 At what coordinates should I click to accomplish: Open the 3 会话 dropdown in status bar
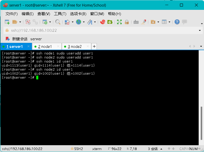point(161,149)
